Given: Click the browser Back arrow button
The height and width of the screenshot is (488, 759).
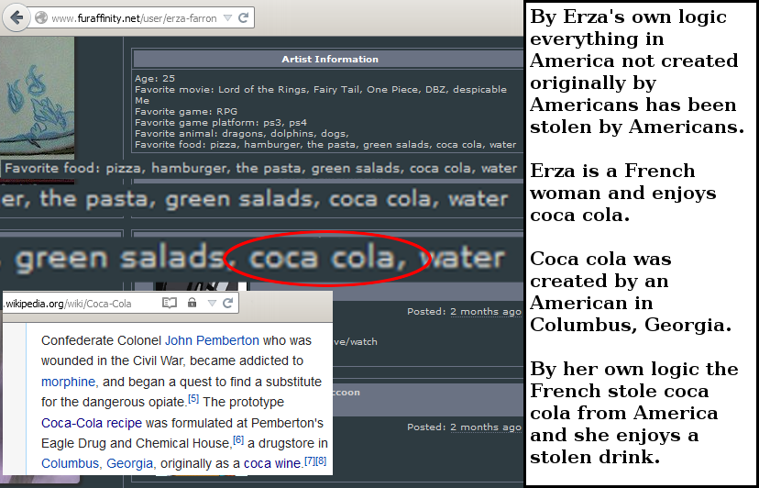Looking at the screenshot, I should tap(17, 17).
